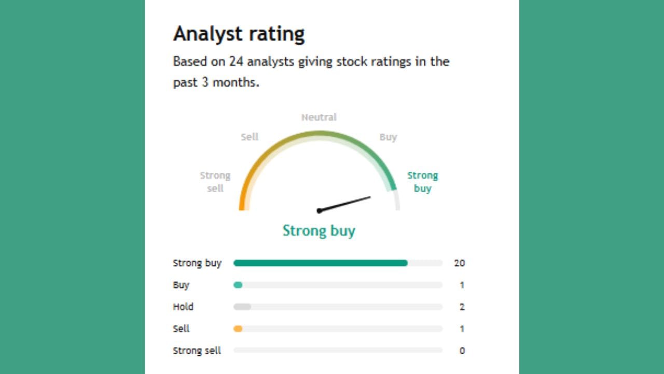Screen dimensions: 664x374
Task: Select the "Strong sell" row label in breakdown list
Action: [197, 351]
